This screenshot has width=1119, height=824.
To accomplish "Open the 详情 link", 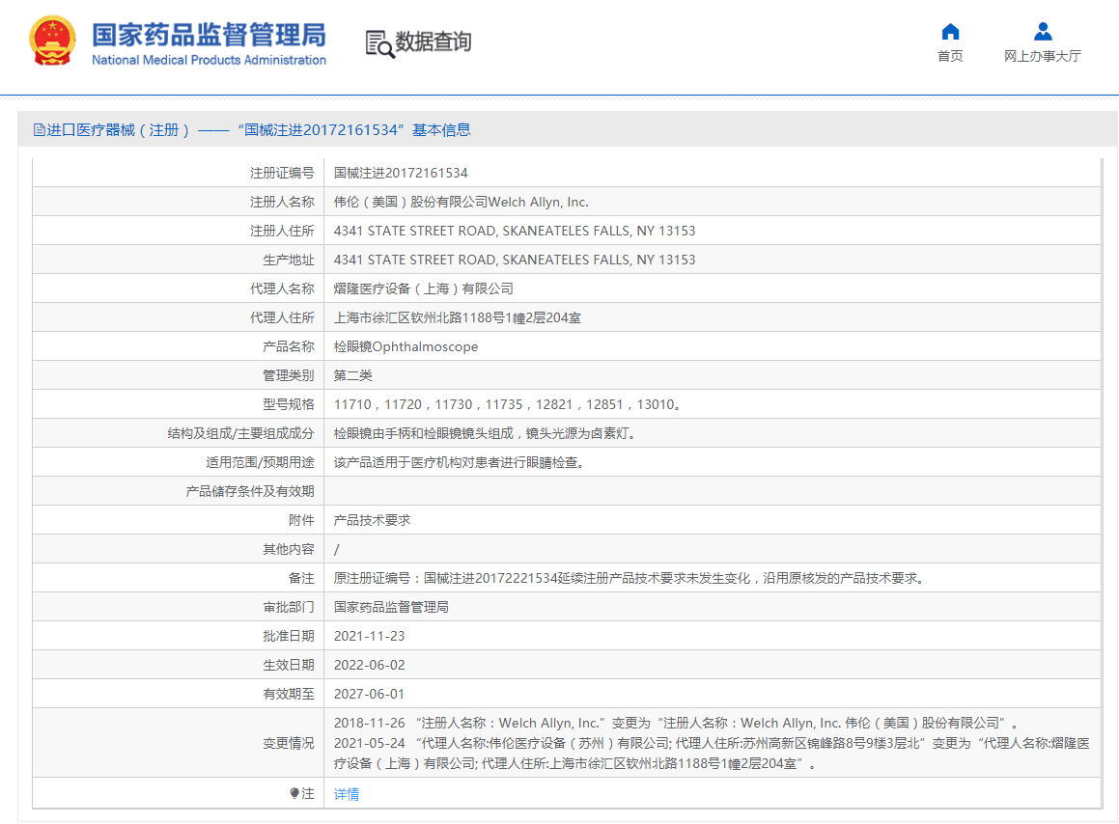I will point(347,794).
